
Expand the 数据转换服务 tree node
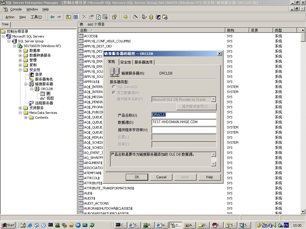click(20, 55)
